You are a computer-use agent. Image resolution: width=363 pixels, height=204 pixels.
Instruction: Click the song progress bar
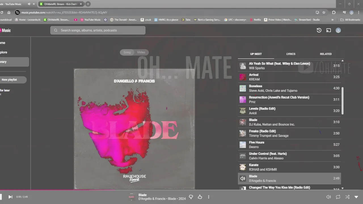pyautogui.click(x=181, y=190)
